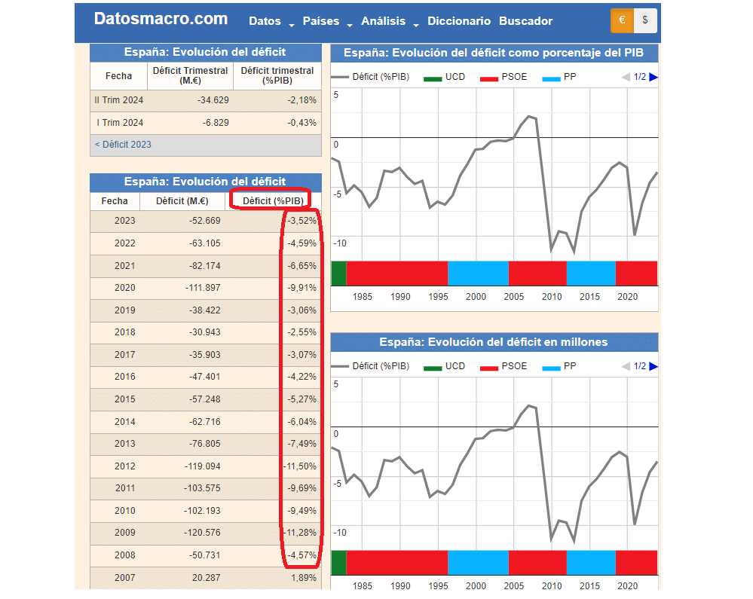Viewport: 753px width, 599px height.
Task: Click blue PP legend marker in millones chart
Action: tap(551, 367)
